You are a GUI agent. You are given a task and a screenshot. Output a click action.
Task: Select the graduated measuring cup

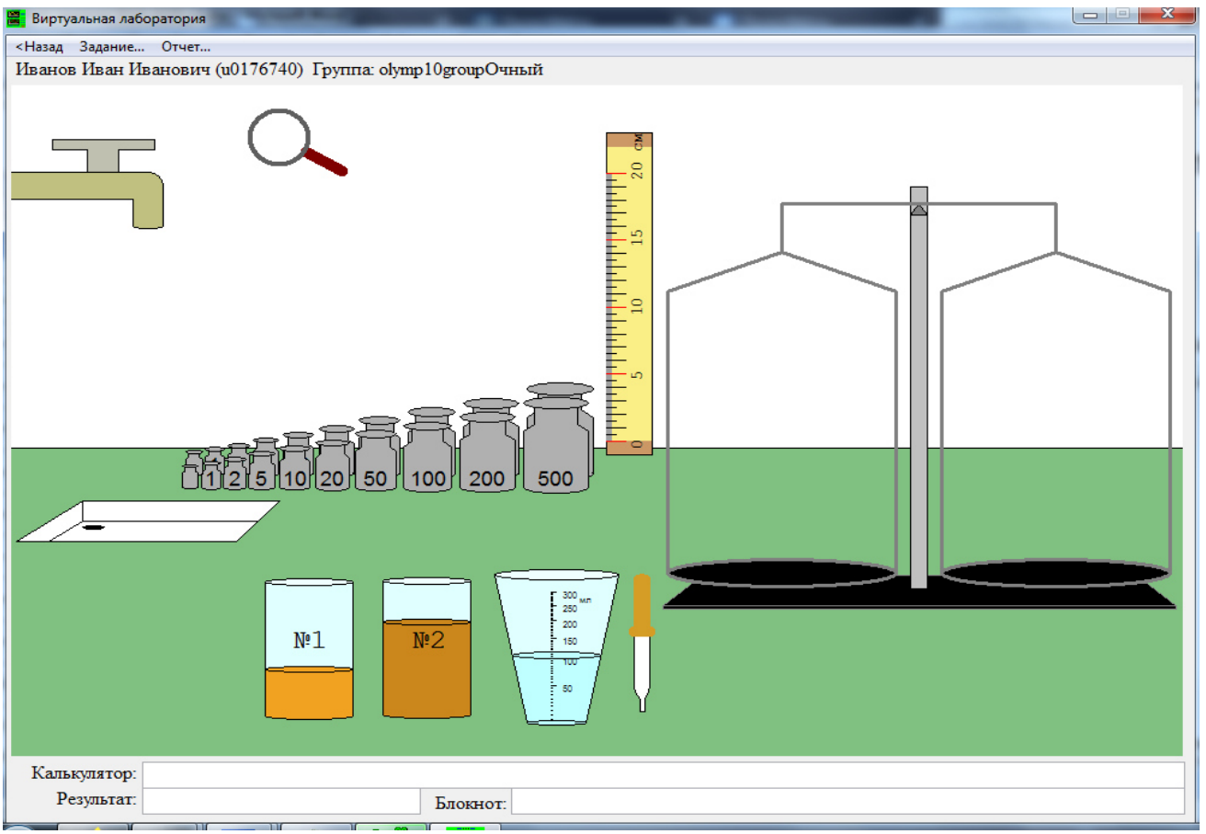coord(557,648)
